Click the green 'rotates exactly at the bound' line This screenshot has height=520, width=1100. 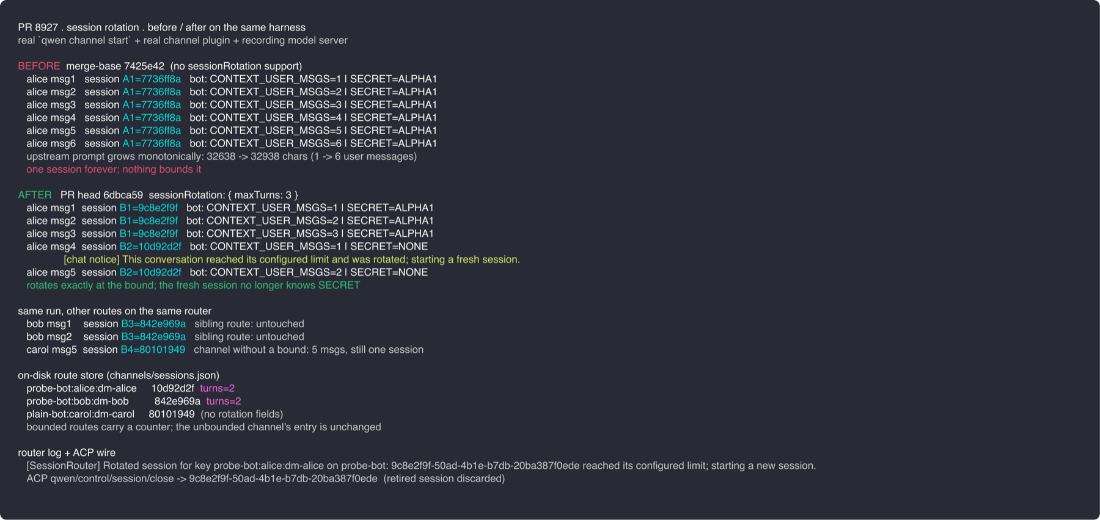pyautogui.click(x=193, y=285)
